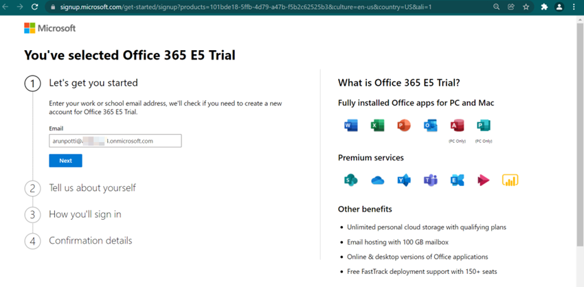
Task: Click the PowerPoint app icon
Action: pos(404,126)
